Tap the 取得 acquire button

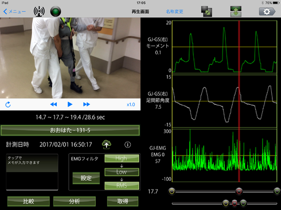pos(123,201)
